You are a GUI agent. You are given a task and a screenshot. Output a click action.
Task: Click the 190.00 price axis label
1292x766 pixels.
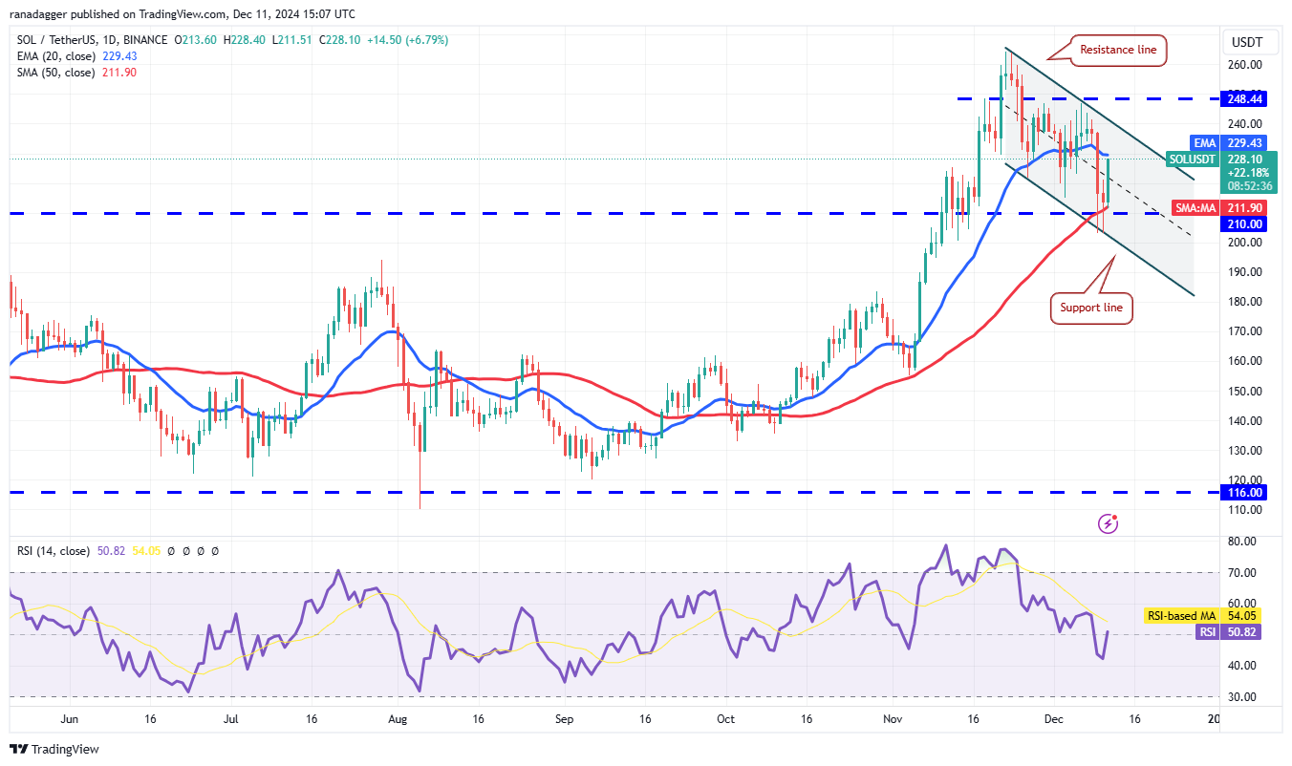click(1247, 272)
